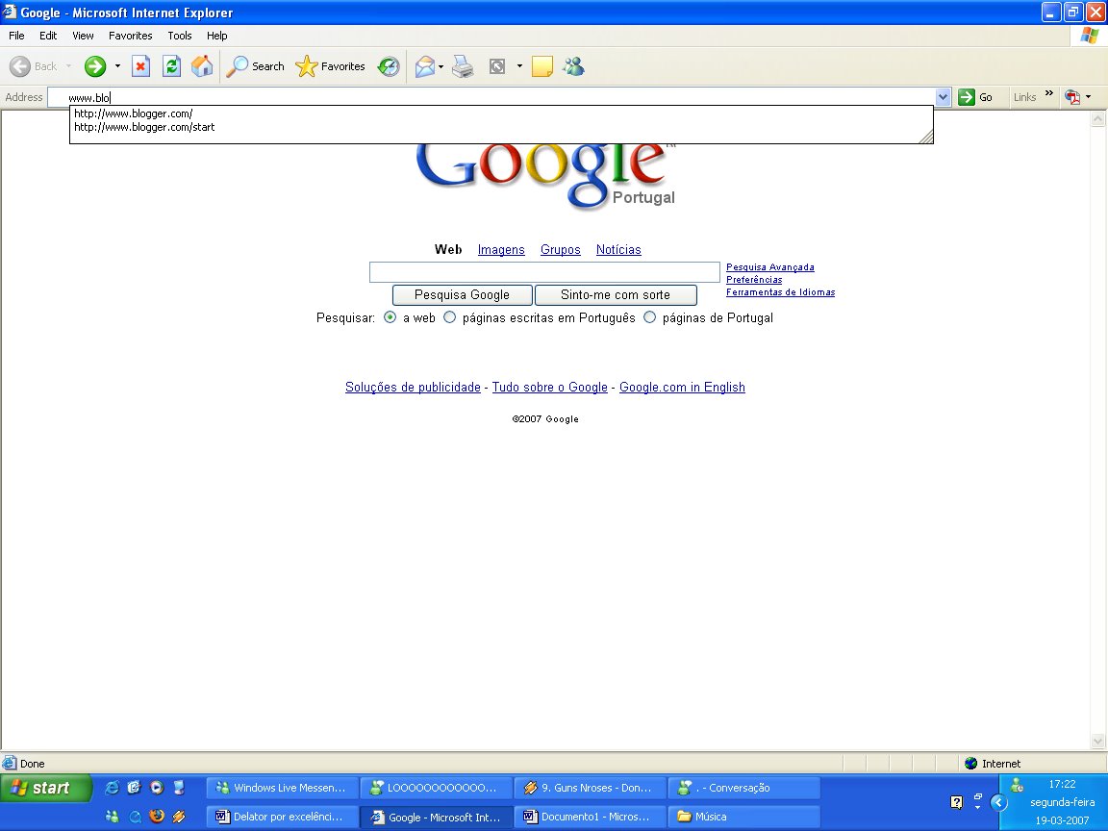Screen dimensions: 1108x831
Task: Open the Favorites menu
Action: coord(130,36)
